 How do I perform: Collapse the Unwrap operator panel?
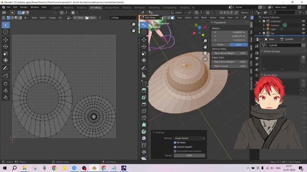153,132
